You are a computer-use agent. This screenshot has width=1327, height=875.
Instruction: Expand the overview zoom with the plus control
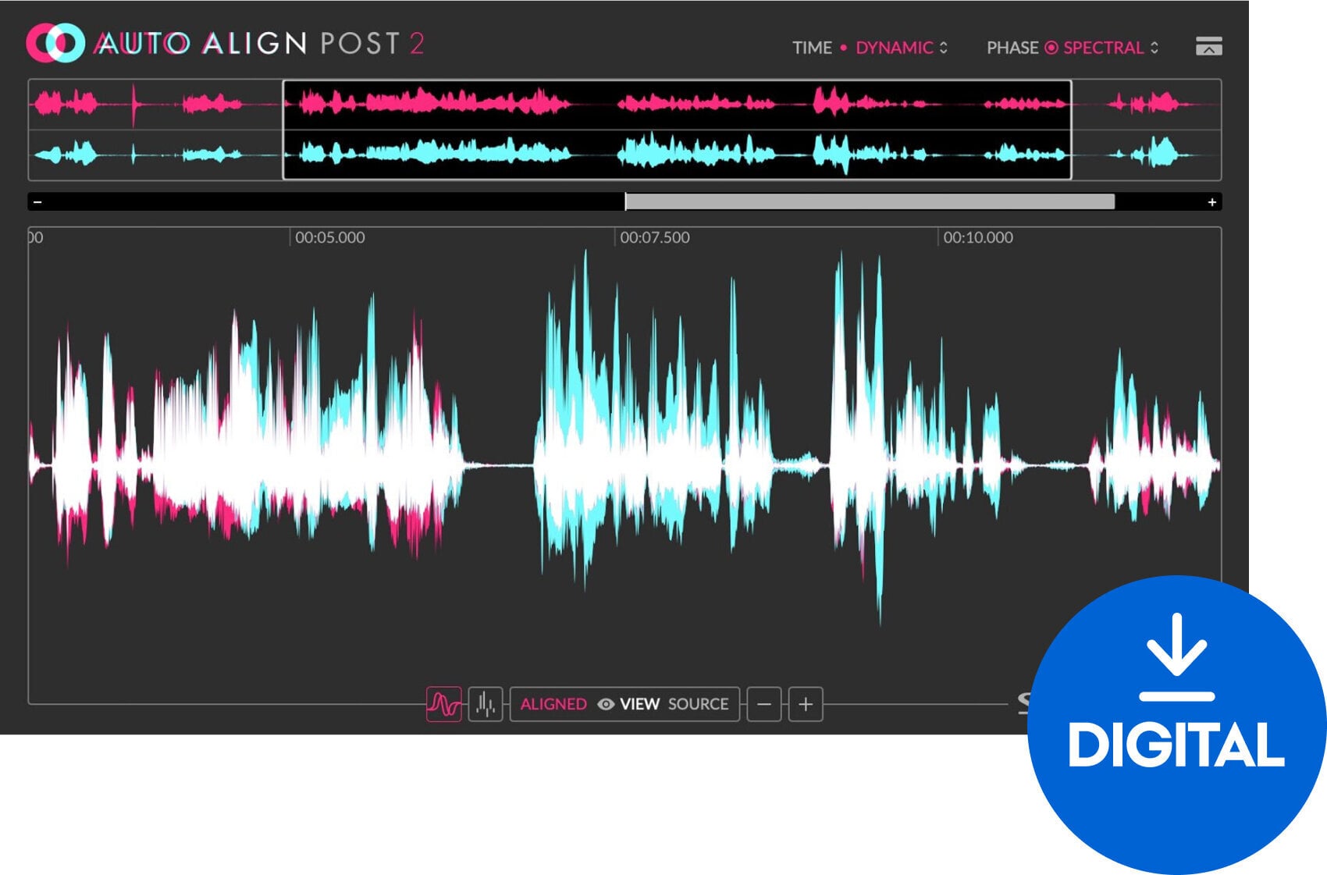(1212, 201)
